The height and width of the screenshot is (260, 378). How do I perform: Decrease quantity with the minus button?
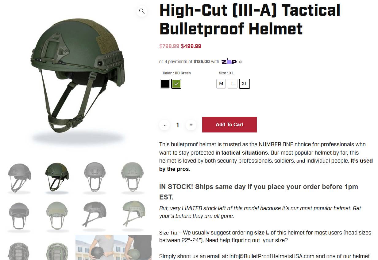coord(165,125)
